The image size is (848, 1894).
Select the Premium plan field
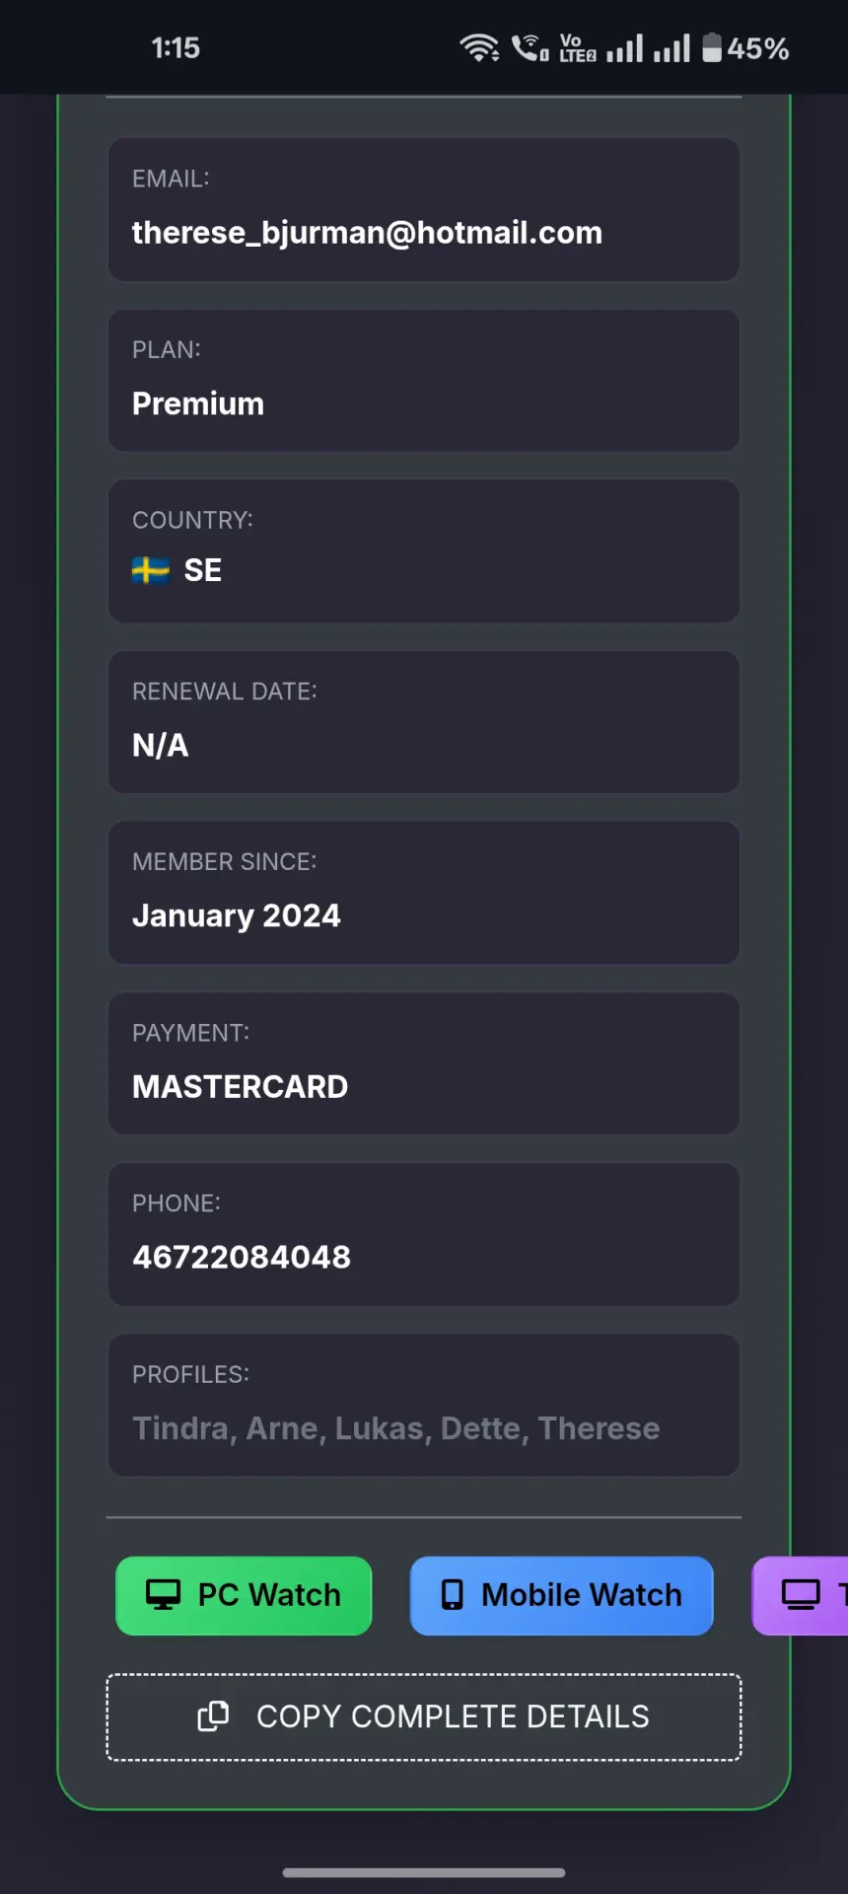coord(424,381)
